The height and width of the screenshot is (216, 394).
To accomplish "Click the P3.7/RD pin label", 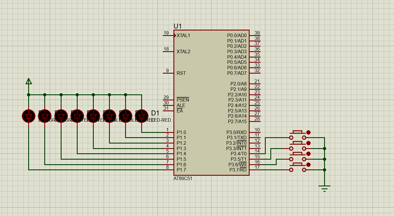I will pos(238,170).
